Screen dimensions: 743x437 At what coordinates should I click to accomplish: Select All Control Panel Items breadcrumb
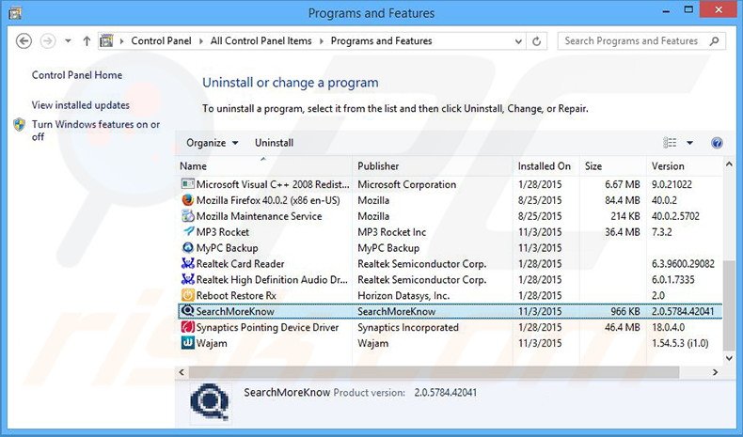tap(261, 40)
